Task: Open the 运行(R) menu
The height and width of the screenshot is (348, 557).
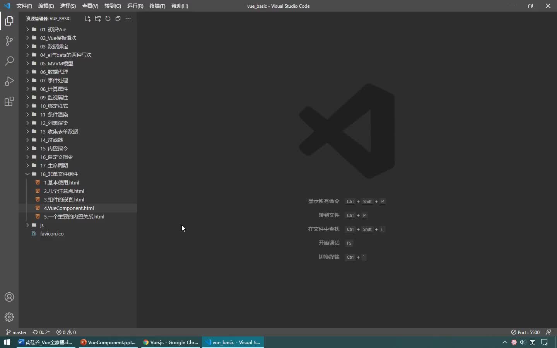Action: click(x=135, y=6)
